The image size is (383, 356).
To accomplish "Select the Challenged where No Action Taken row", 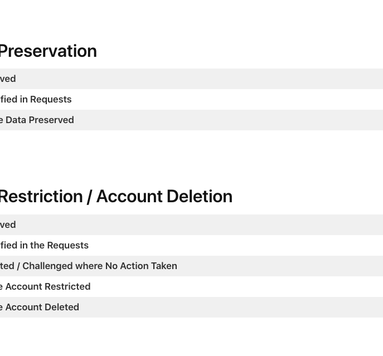I will 89,266.
